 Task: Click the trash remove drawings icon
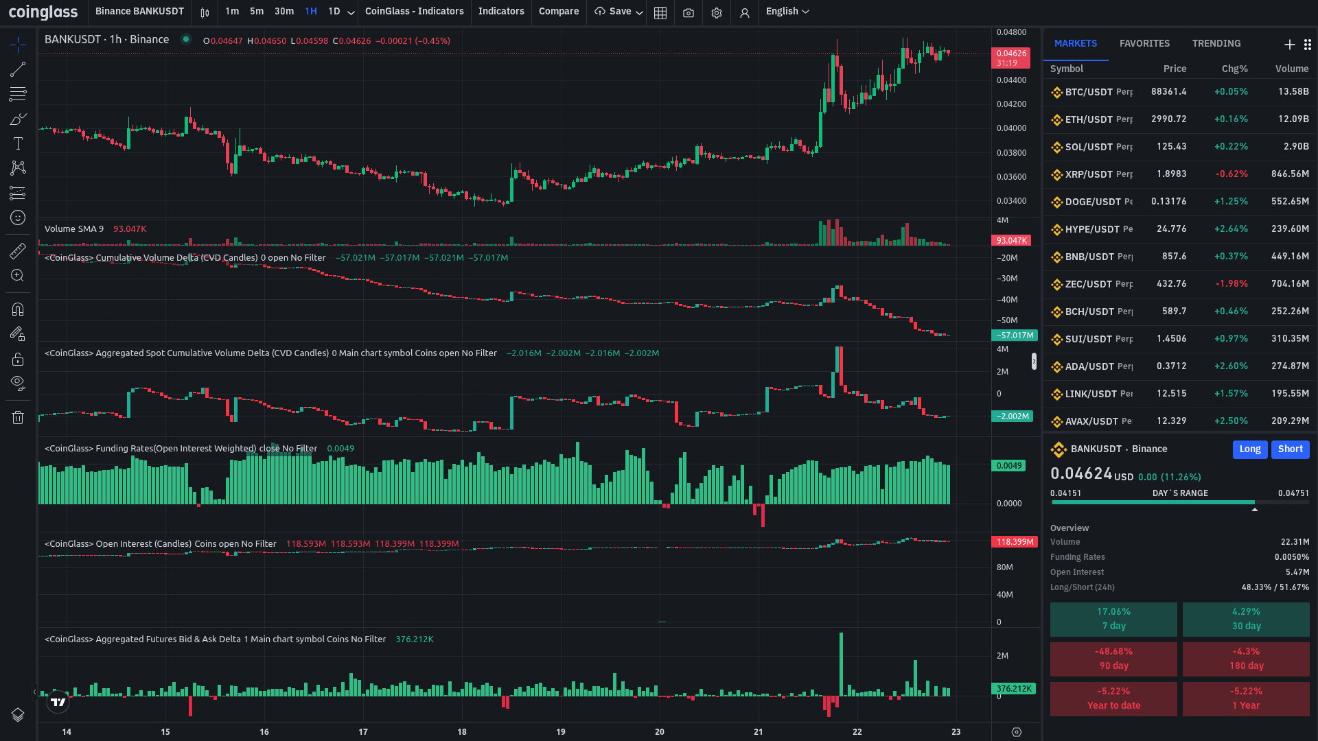pyautogui.click(x=18, y=417)
